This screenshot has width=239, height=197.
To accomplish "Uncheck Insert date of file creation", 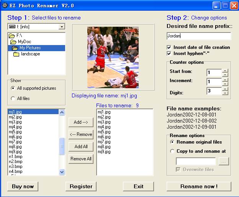I will 169,47.
